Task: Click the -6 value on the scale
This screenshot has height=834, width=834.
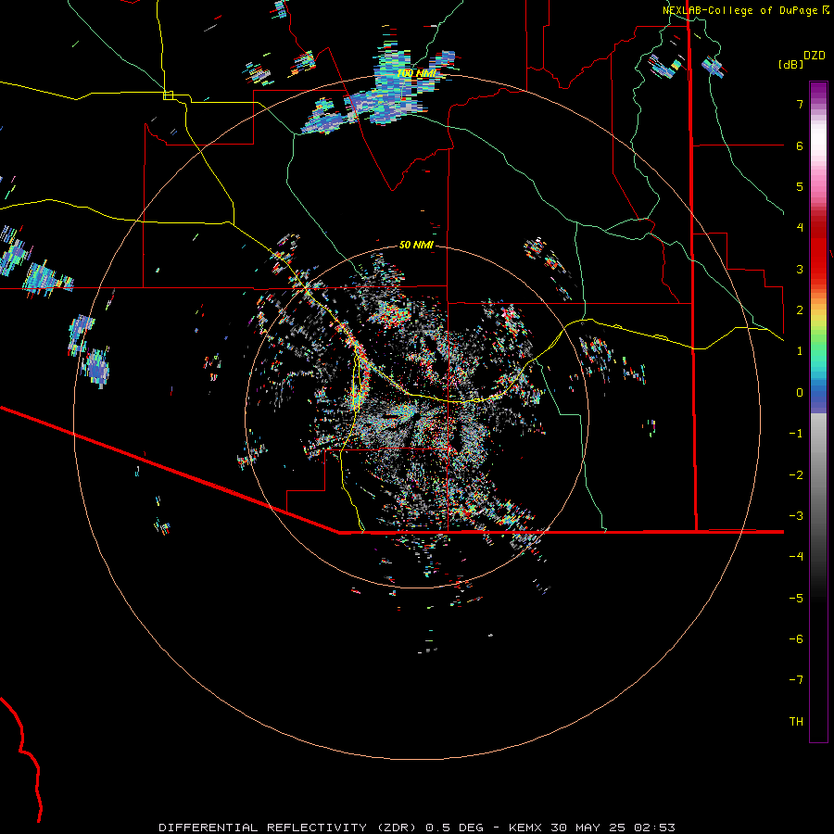Action: 796,639
